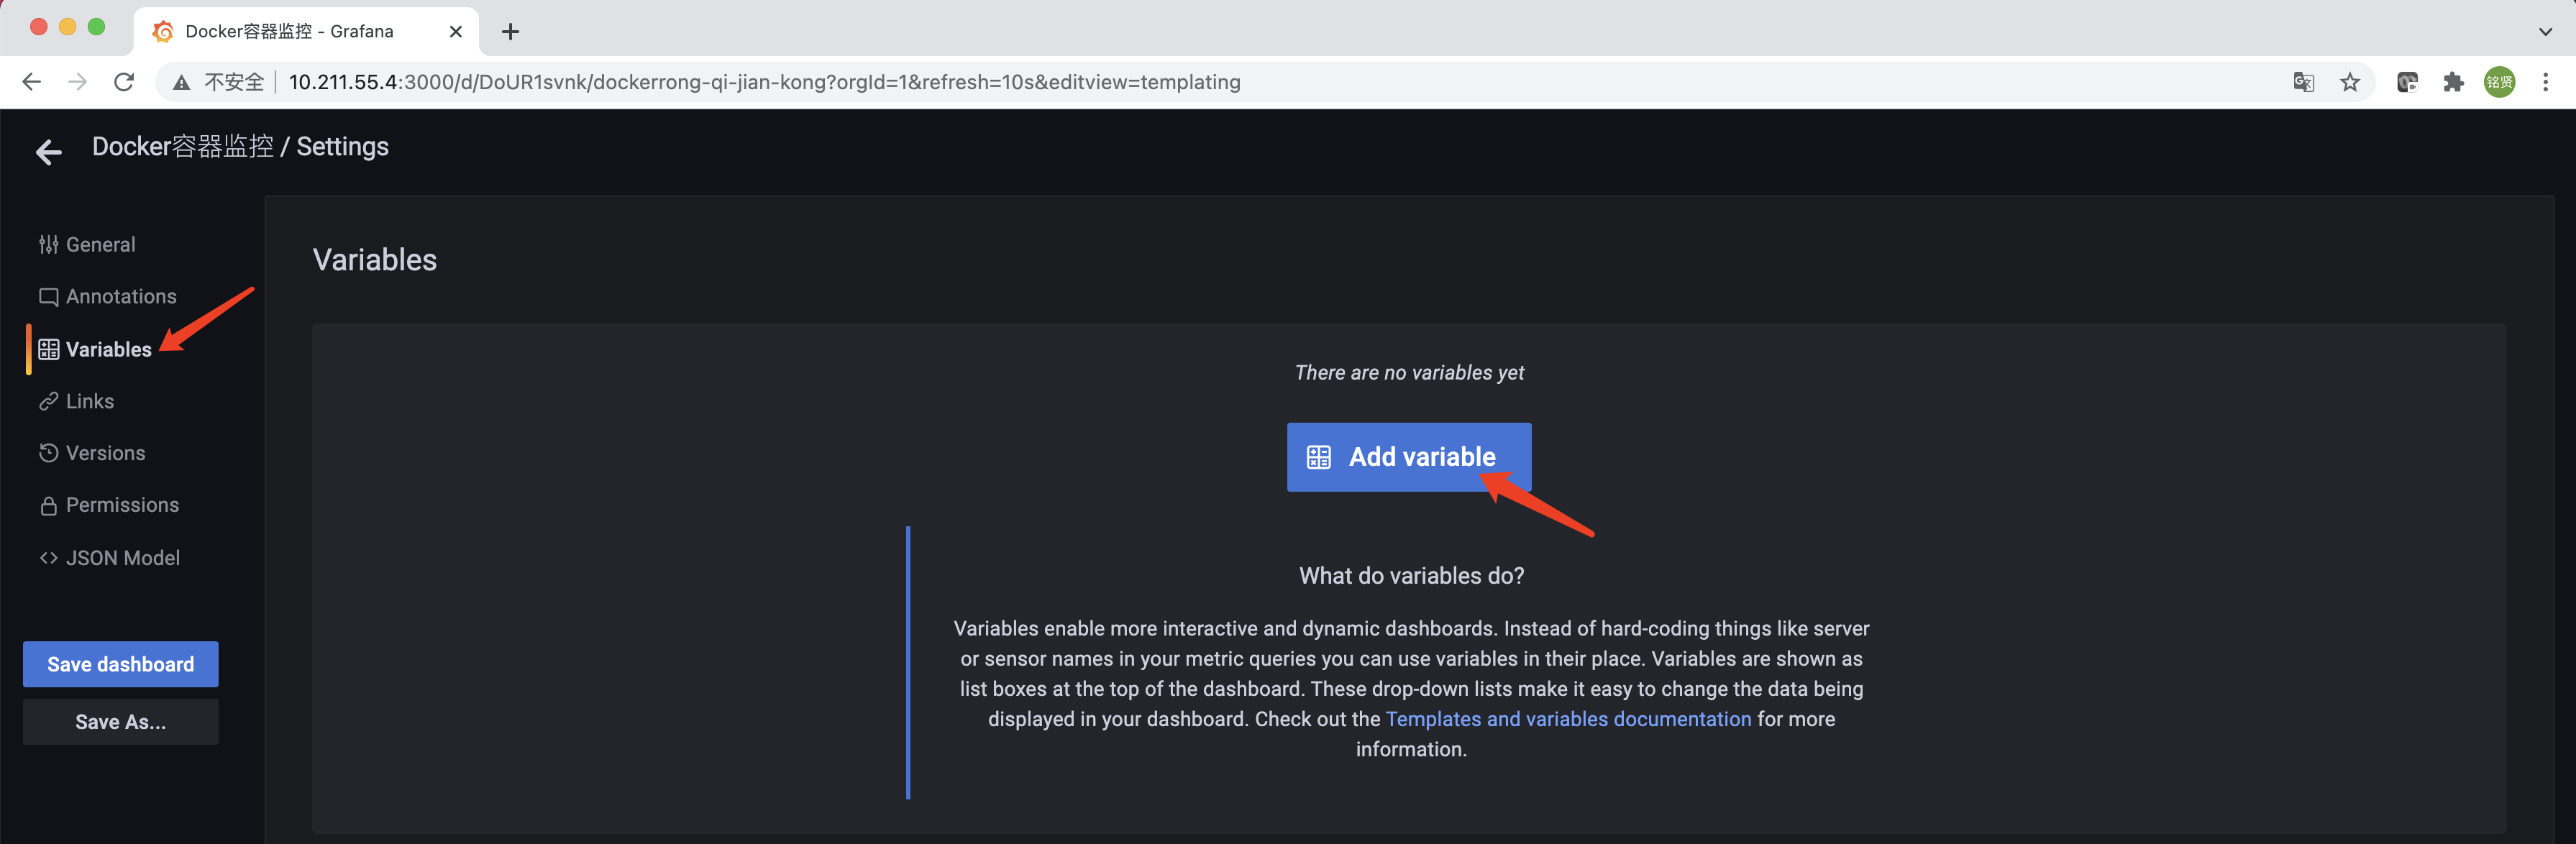This screenshot has width=2576, height=844.
Task: Click the Save As... button
Action: coord(120,722)
